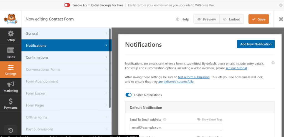Click chevron on Notifications row
The image size is (284, 137).
[106, 45]
